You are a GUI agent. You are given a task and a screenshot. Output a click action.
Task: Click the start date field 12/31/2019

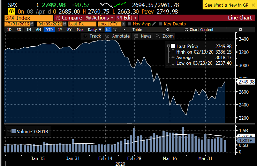(x=17, y=24)
